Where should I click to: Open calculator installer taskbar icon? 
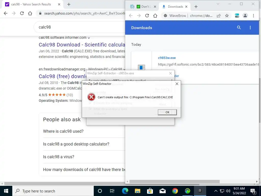coord(200,191)
